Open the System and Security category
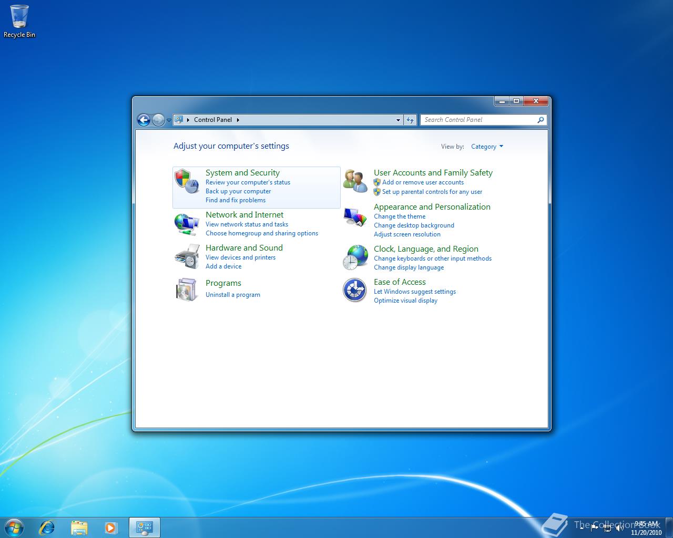The height and width of the screenshot is (538, 673). pyautogui.click(x=242, y=173)
